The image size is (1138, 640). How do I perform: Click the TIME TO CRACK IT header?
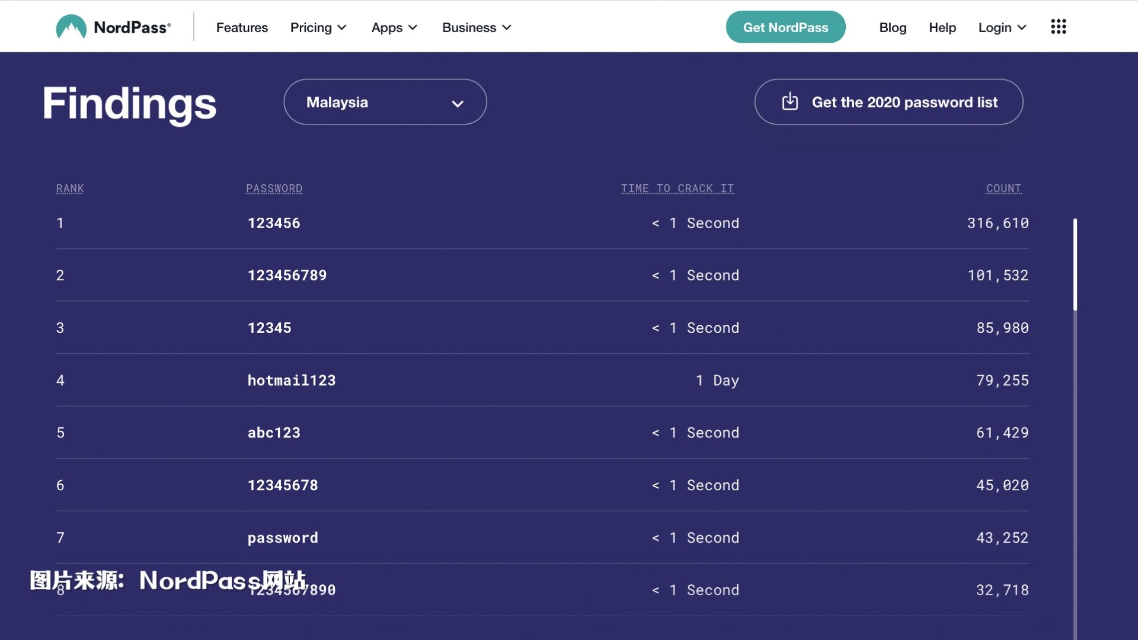coord(677,188)
